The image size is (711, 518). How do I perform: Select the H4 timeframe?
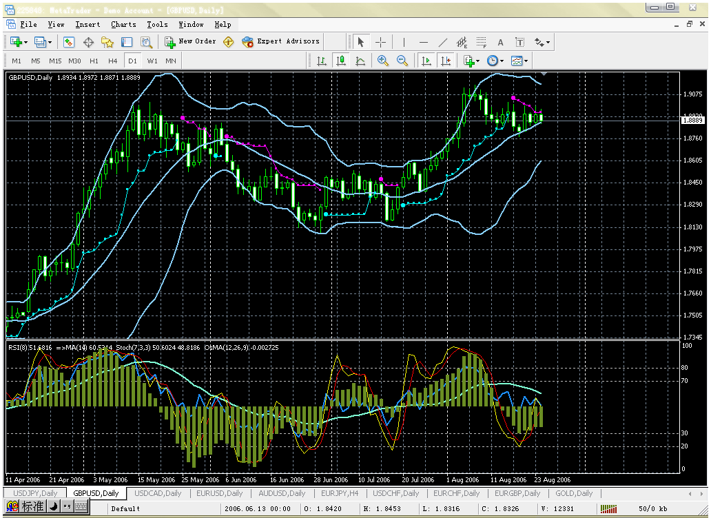click(x=113, y=61)
